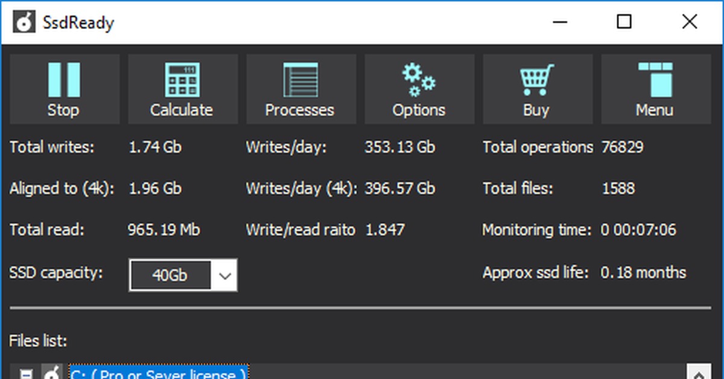
Task: Click the Monitoring time readout
Action: 638,230
